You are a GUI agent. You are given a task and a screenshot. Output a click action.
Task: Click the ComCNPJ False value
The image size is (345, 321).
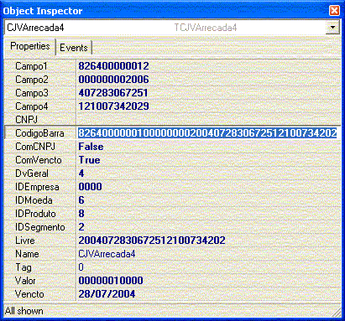(x=91, y=147)
